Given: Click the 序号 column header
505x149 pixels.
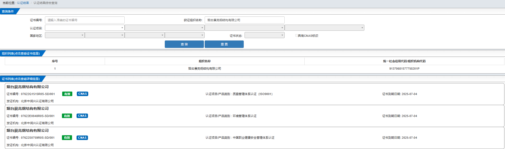Looking at the screenshot, I should click(55, 61).
